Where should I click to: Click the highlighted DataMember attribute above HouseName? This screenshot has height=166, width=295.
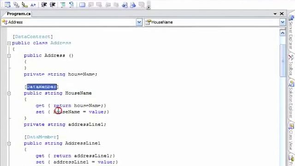(x=41, y=87)
